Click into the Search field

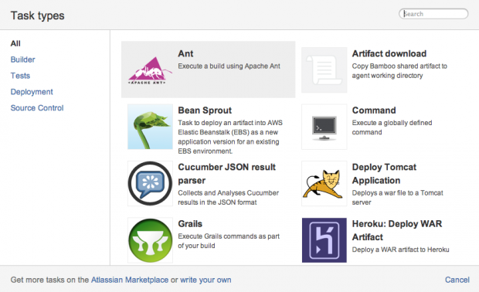pos(433,14)
